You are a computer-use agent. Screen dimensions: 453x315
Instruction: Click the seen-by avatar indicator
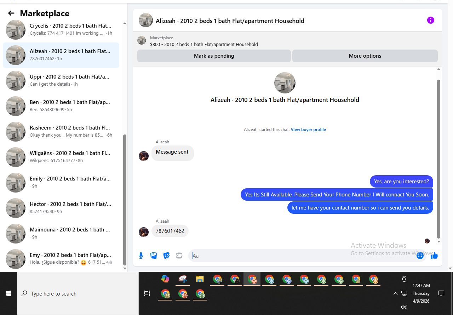coord(427,241)
